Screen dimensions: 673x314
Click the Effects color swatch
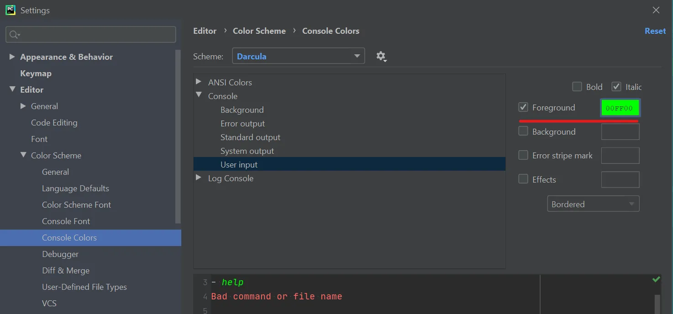pos(620,179)
